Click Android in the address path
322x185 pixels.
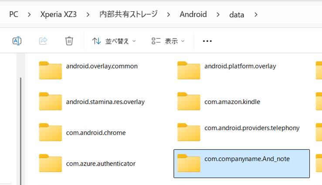[193, 14]
